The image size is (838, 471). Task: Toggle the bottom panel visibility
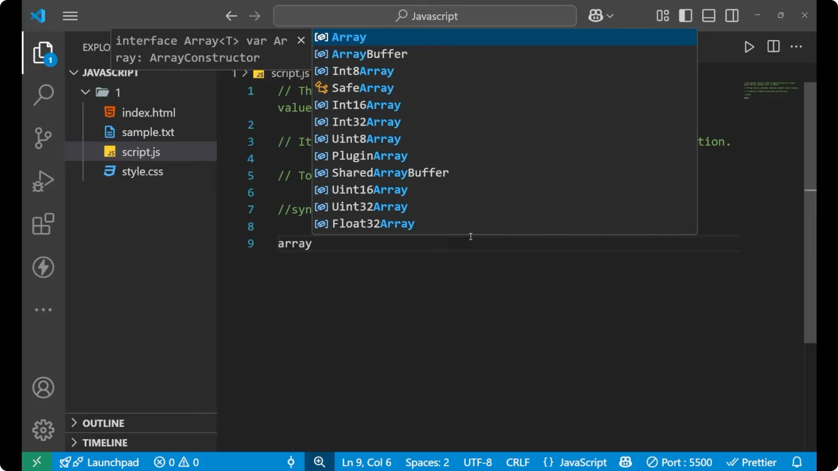point(708,16)
